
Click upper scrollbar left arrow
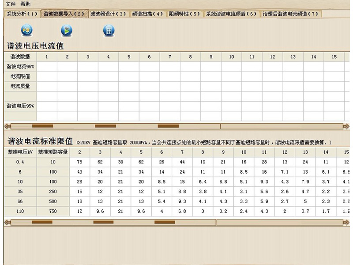pos(7,126)
